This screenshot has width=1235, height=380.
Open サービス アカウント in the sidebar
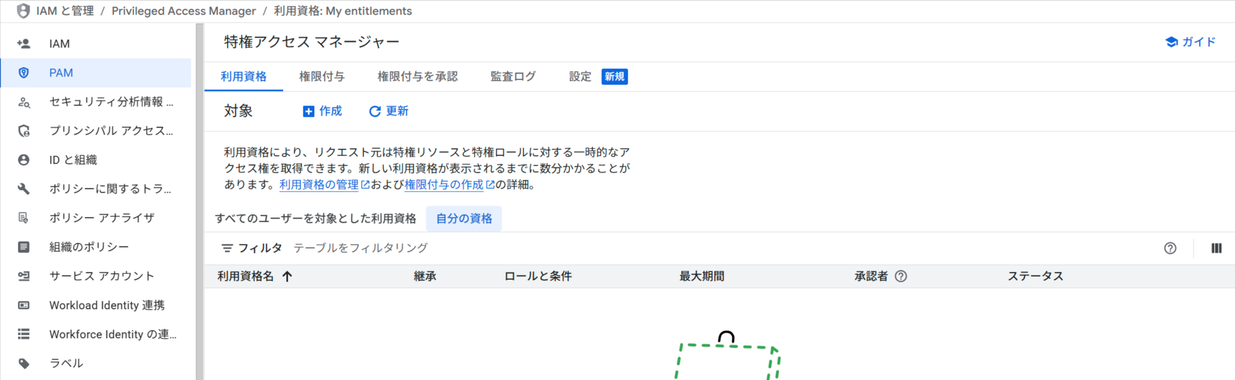point(96,276)
